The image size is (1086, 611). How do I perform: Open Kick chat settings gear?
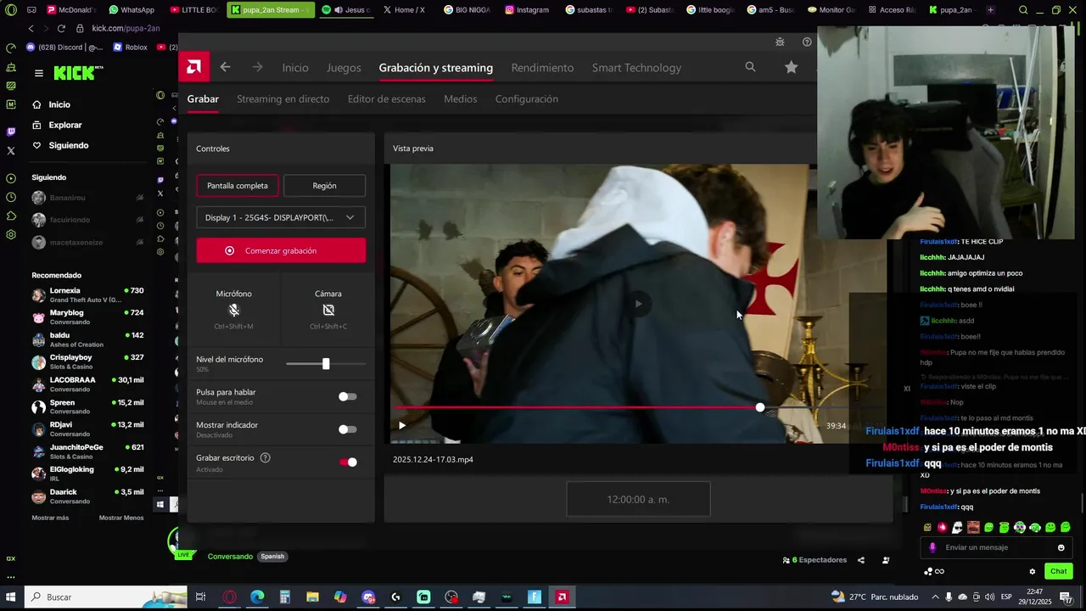click(x=1032, y=571)
